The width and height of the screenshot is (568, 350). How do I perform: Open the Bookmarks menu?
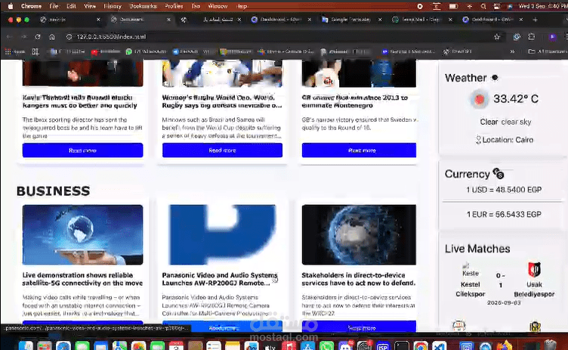pos(143,6)
